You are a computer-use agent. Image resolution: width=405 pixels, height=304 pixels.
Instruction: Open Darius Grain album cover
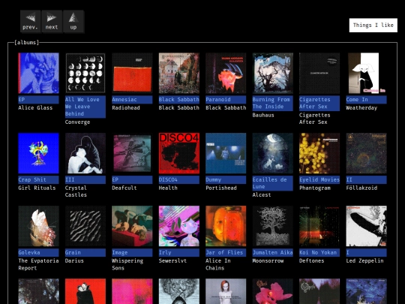click(x=85, y=226)
